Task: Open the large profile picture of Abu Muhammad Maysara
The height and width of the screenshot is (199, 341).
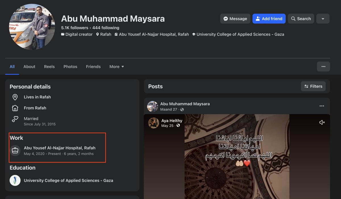Action: (32, 27)
